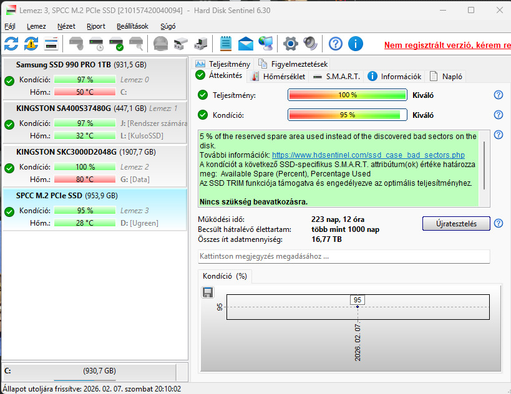This screenshot has width=511, height=394.
Task: Click the C: (930,7 GB) partition bar
Action: pos(89,371)
